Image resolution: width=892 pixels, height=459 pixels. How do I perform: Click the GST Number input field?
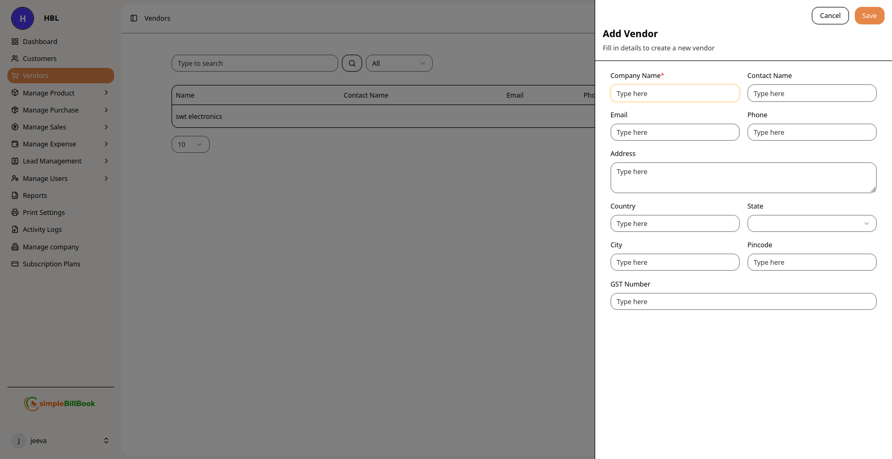click(x=743, y=301)
